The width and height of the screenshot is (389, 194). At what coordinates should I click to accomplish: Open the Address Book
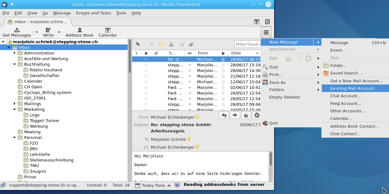pos(79,32)
